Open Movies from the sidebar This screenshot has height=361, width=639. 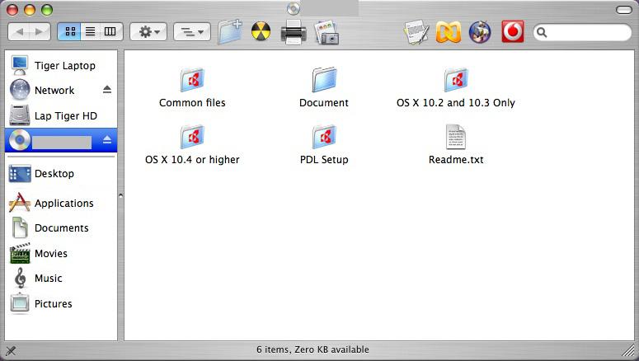point(61,253)
